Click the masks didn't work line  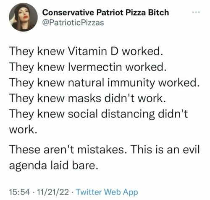click(87, 99)
